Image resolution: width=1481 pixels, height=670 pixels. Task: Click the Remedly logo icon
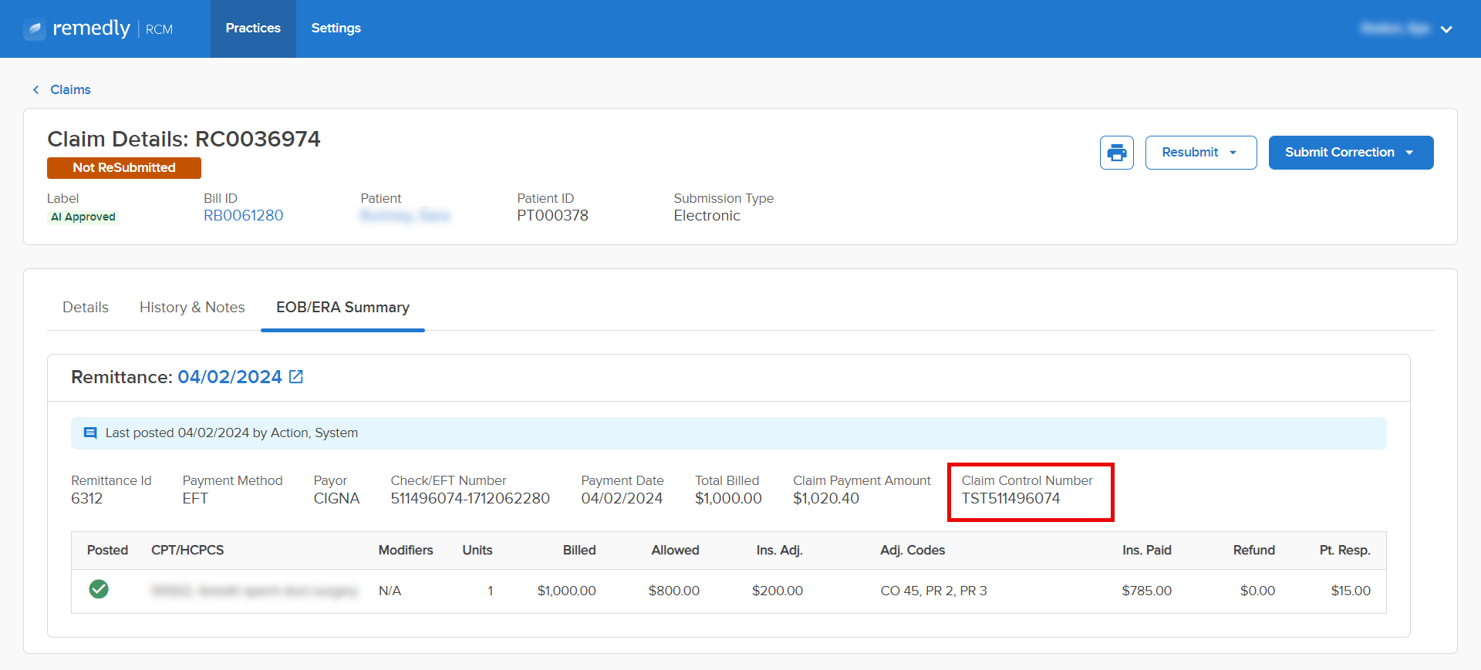(x=35, y=29)
